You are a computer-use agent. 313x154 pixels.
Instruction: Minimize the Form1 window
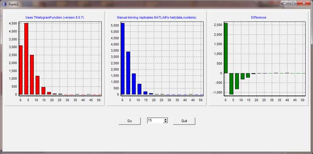(x=285, y=3)
